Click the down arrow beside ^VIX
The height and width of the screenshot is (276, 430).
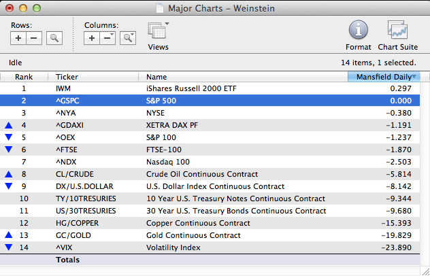pyautogui.click(x=8, y=247)
